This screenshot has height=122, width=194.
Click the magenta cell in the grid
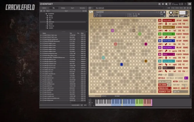pyautogui.click(x=146, y=44)
